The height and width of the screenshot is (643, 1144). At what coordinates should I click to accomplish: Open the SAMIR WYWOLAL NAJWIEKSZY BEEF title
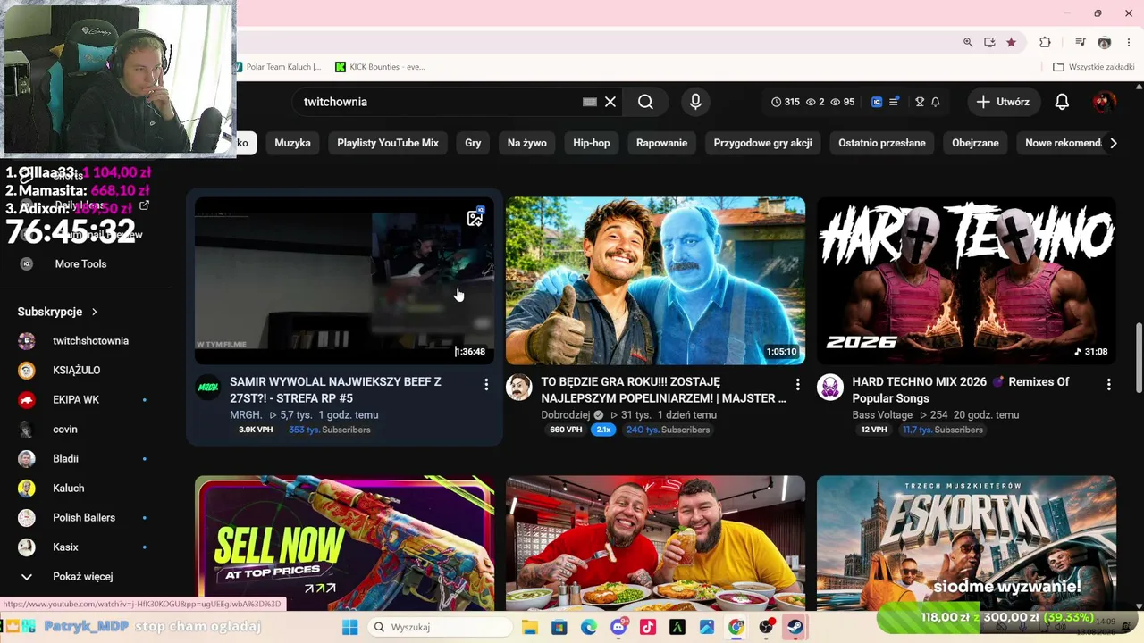coord(335,390)
